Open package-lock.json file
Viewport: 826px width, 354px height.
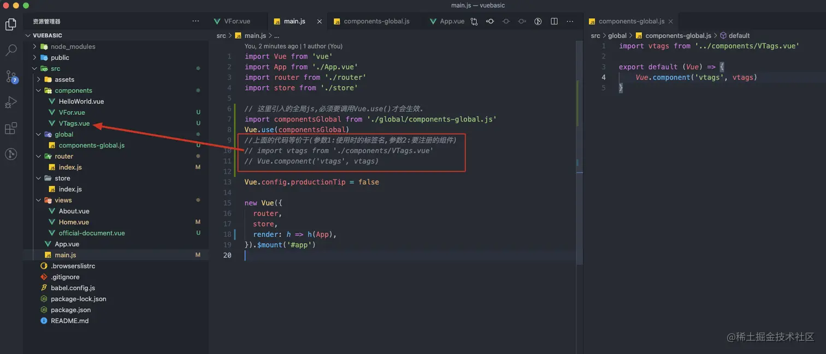pos(79,299)
